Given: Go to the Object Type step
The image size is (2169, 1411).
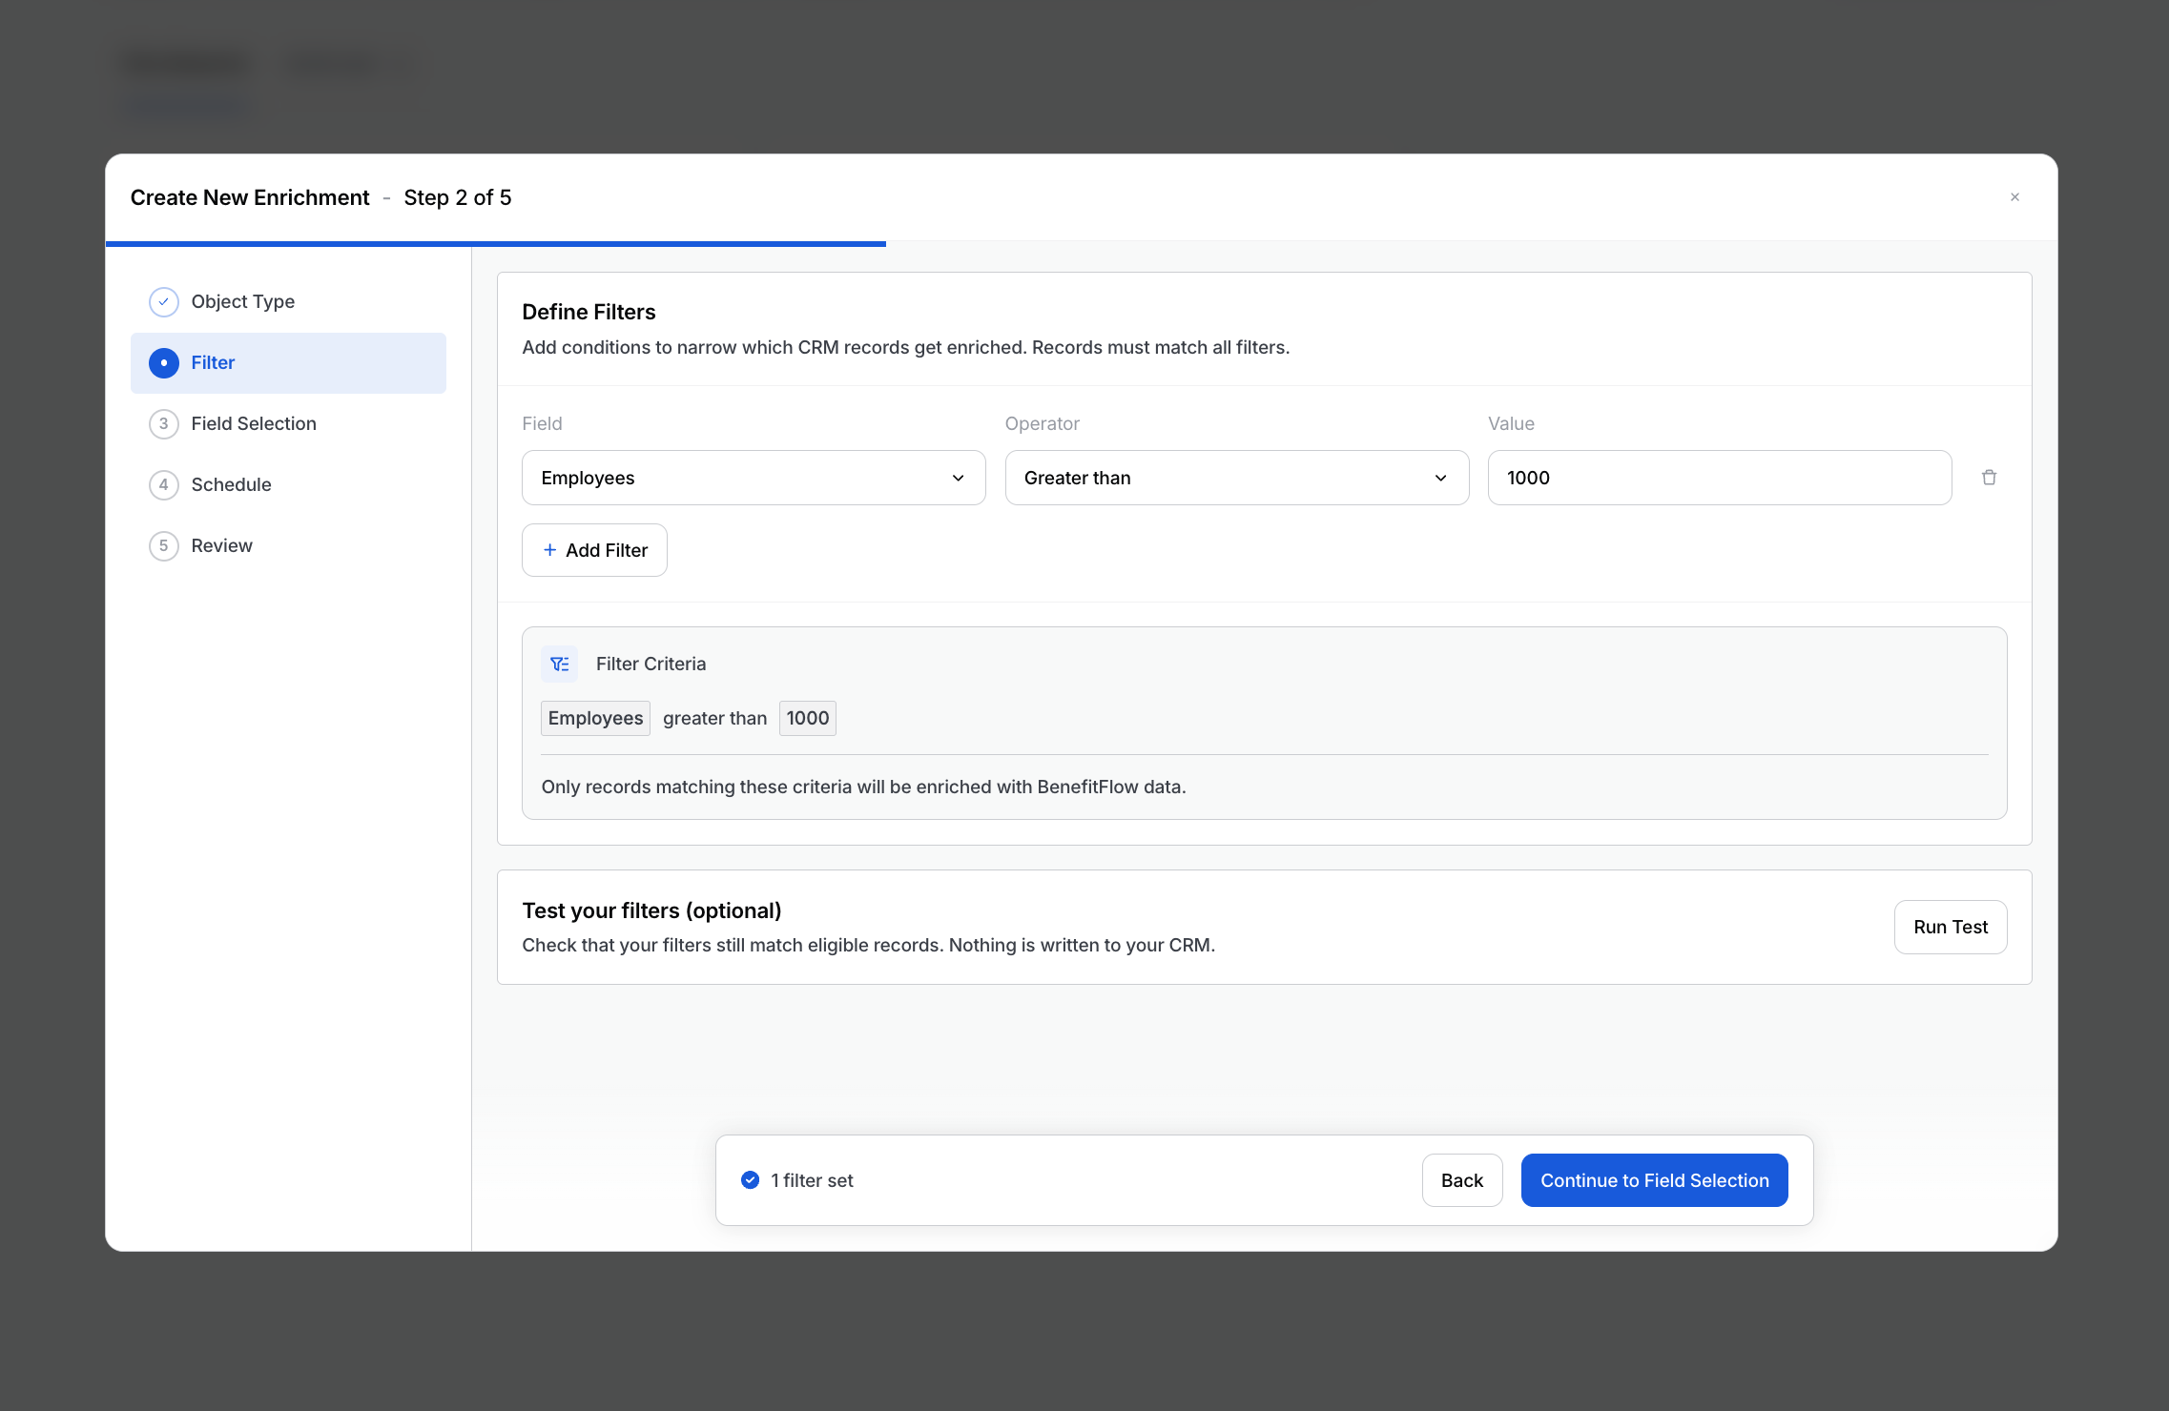Looking at the screenshot, I should coord(288,301).
